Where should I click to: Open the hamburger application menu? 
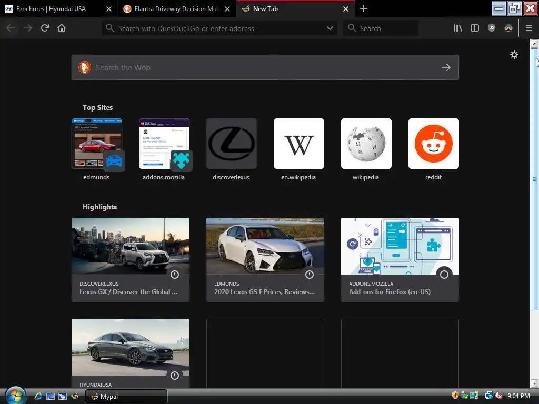click(x=529, y=28)
